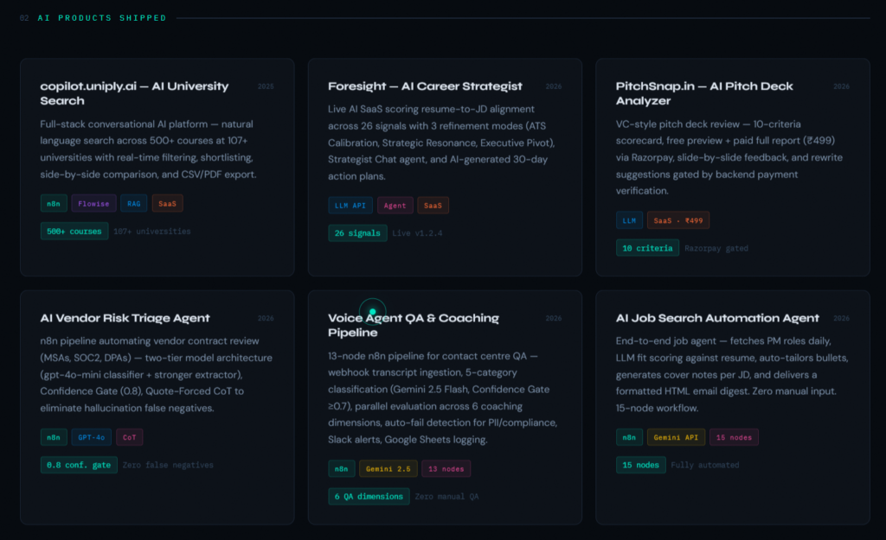Click the 2025 year on copilot.uniply.ai card
886x540 pixels.
click(x=266, y=86)
